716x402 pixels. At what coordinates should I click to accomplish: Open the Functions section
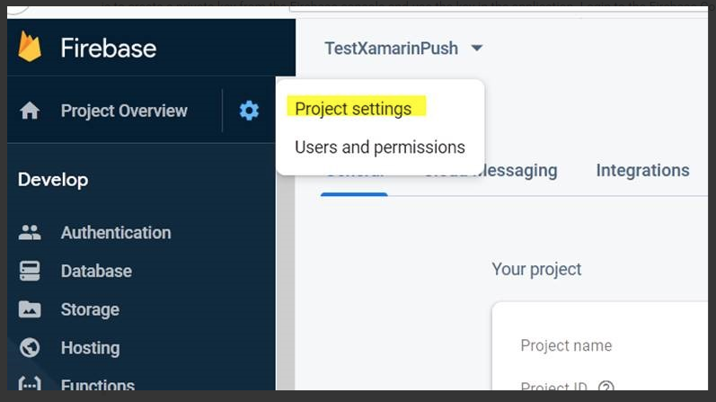pos(98,384)
